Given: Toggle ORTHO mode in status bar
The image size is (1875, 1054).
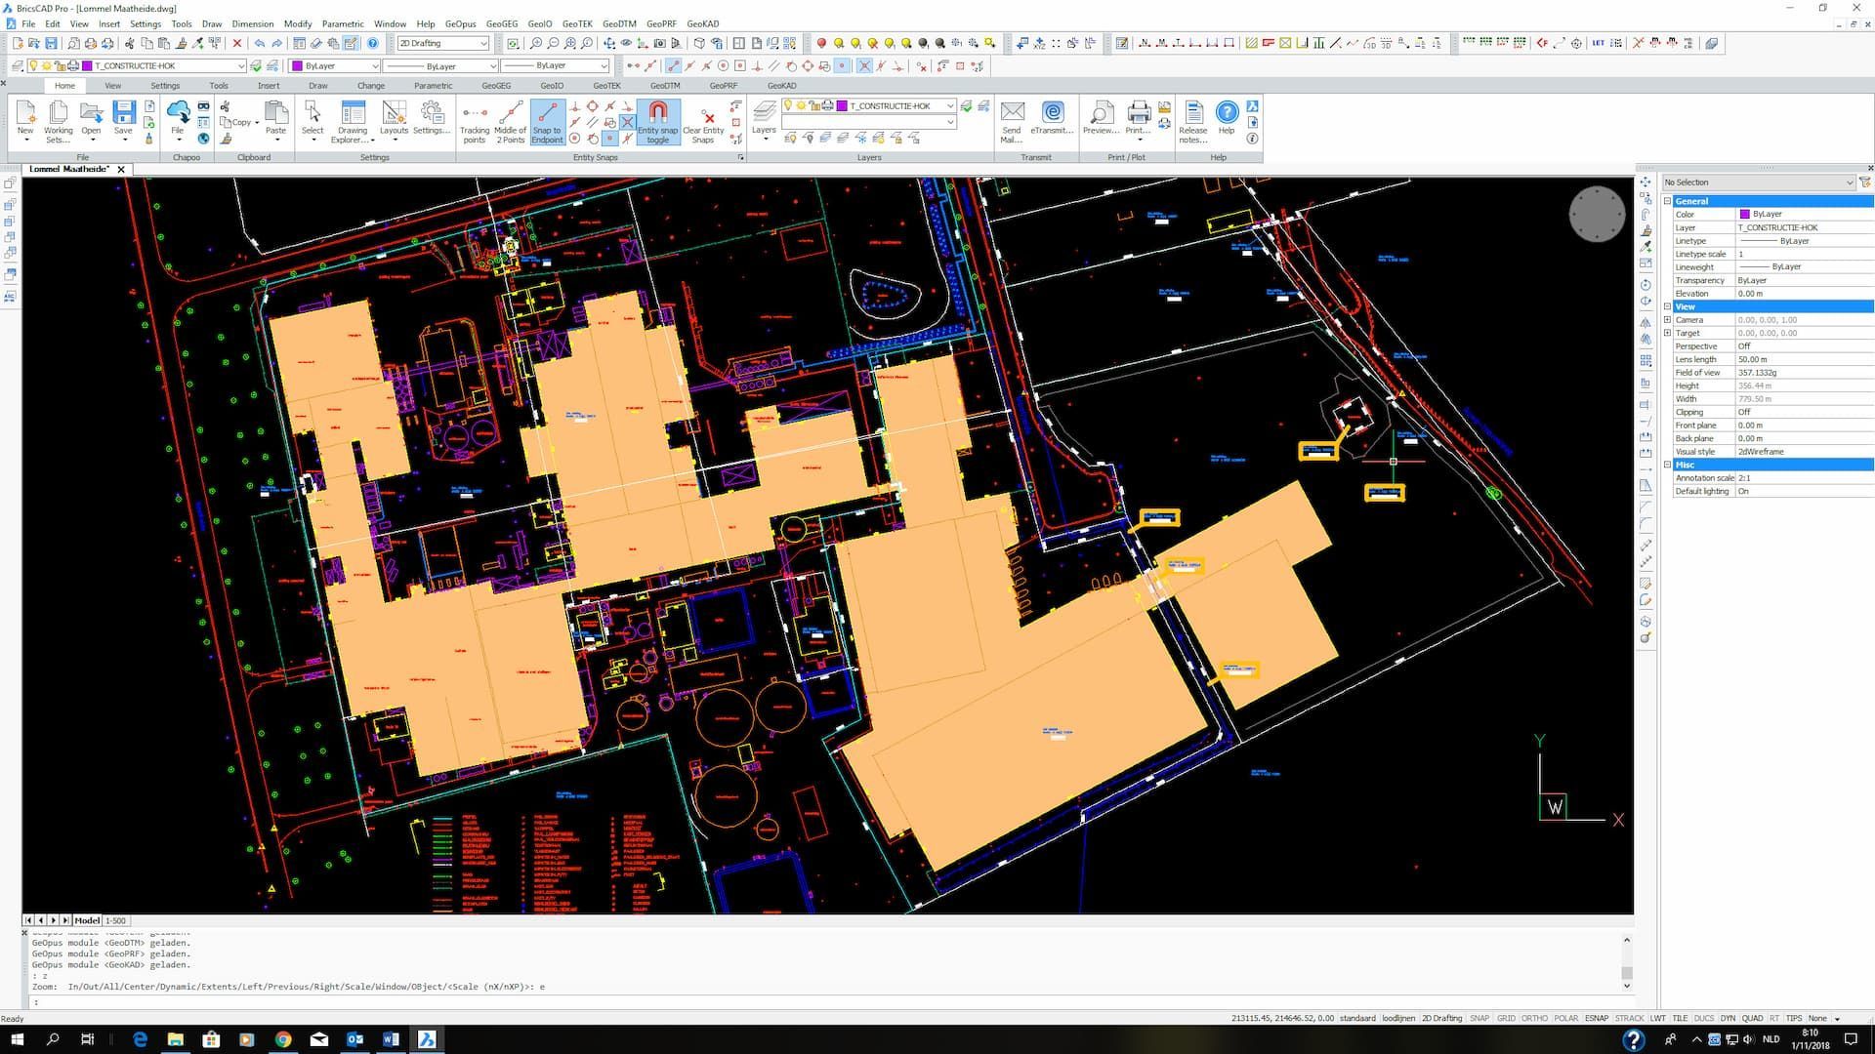Looking at the screenshot, I should [1534, 1018].
